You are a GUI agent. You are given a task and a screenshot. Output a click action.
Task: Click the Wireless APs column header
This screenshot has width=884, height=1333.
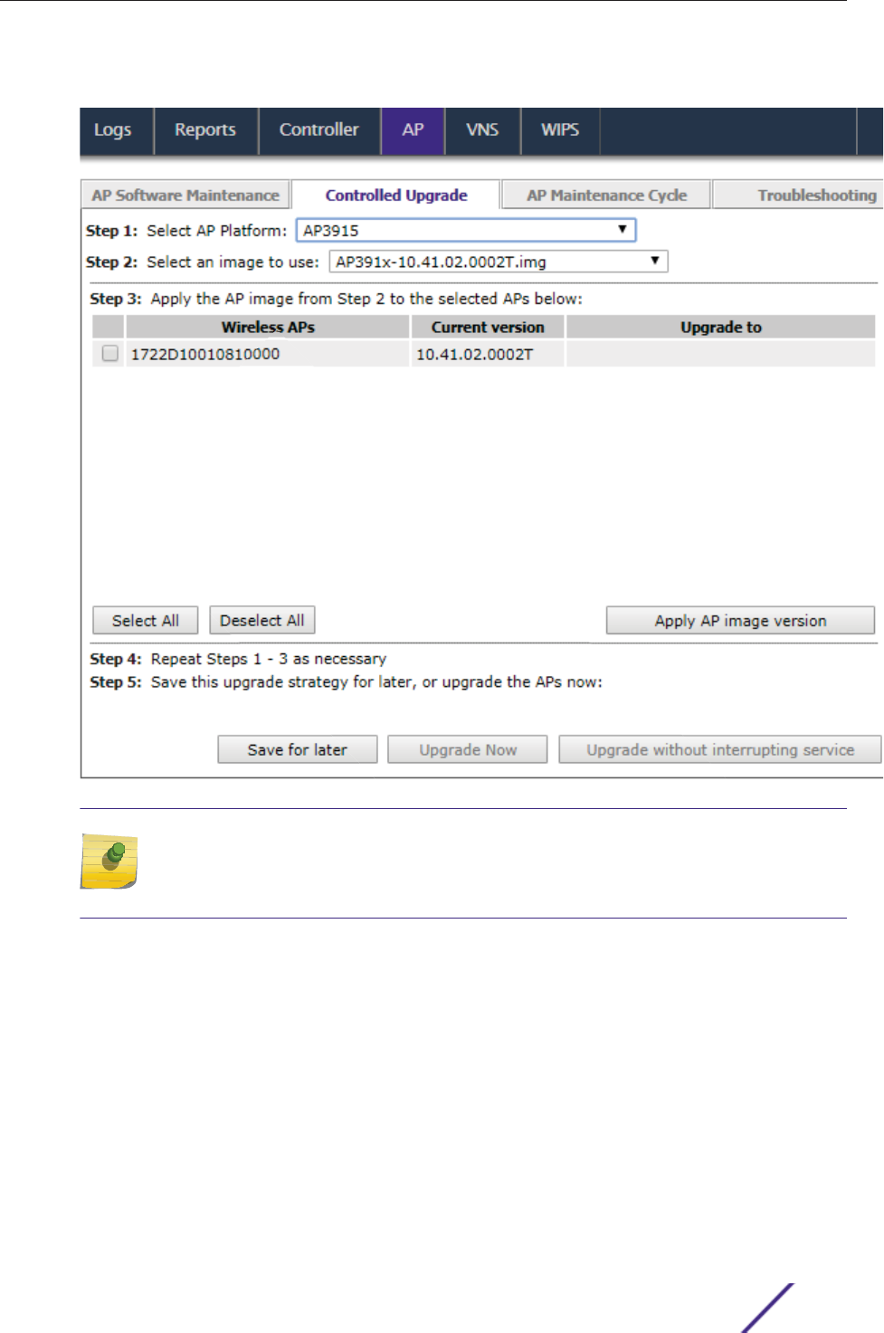click(268, 327)
